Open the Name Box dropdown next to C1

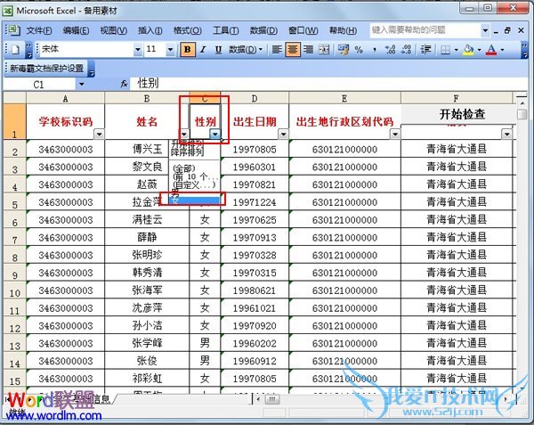[81, 84]
